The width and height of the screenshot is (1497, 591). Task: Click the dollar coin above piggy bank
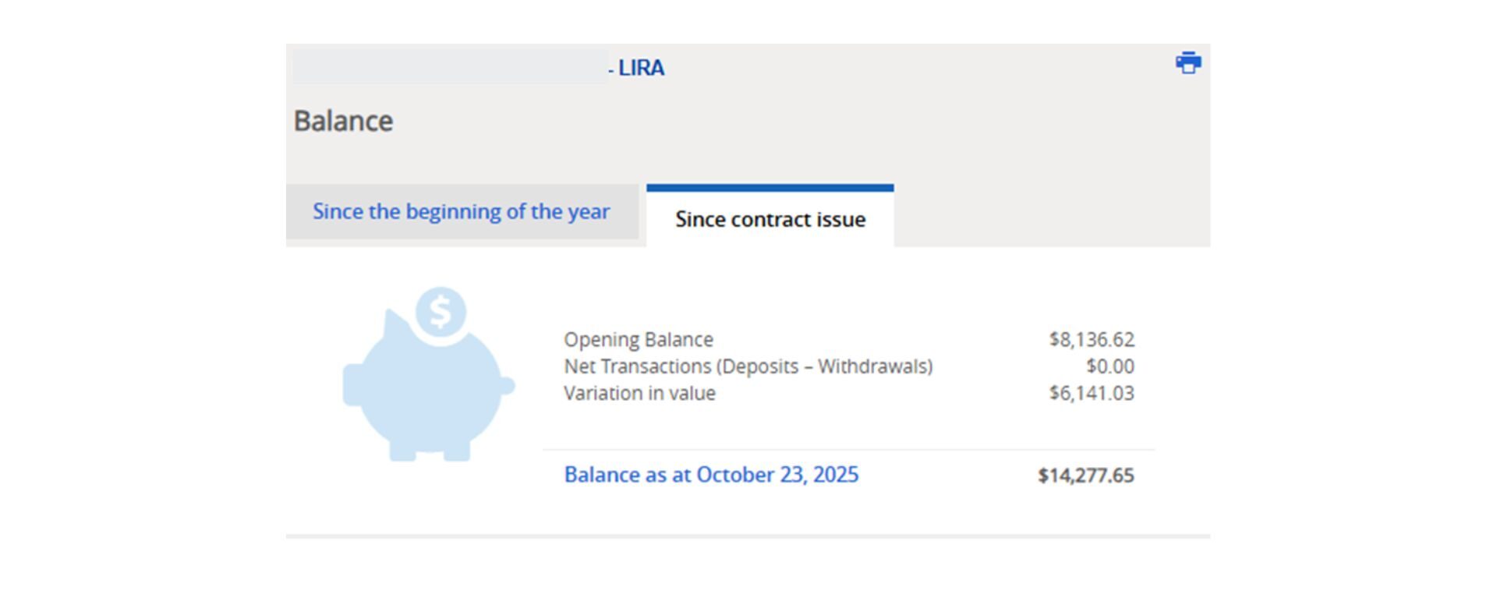[x=441, y=312]
